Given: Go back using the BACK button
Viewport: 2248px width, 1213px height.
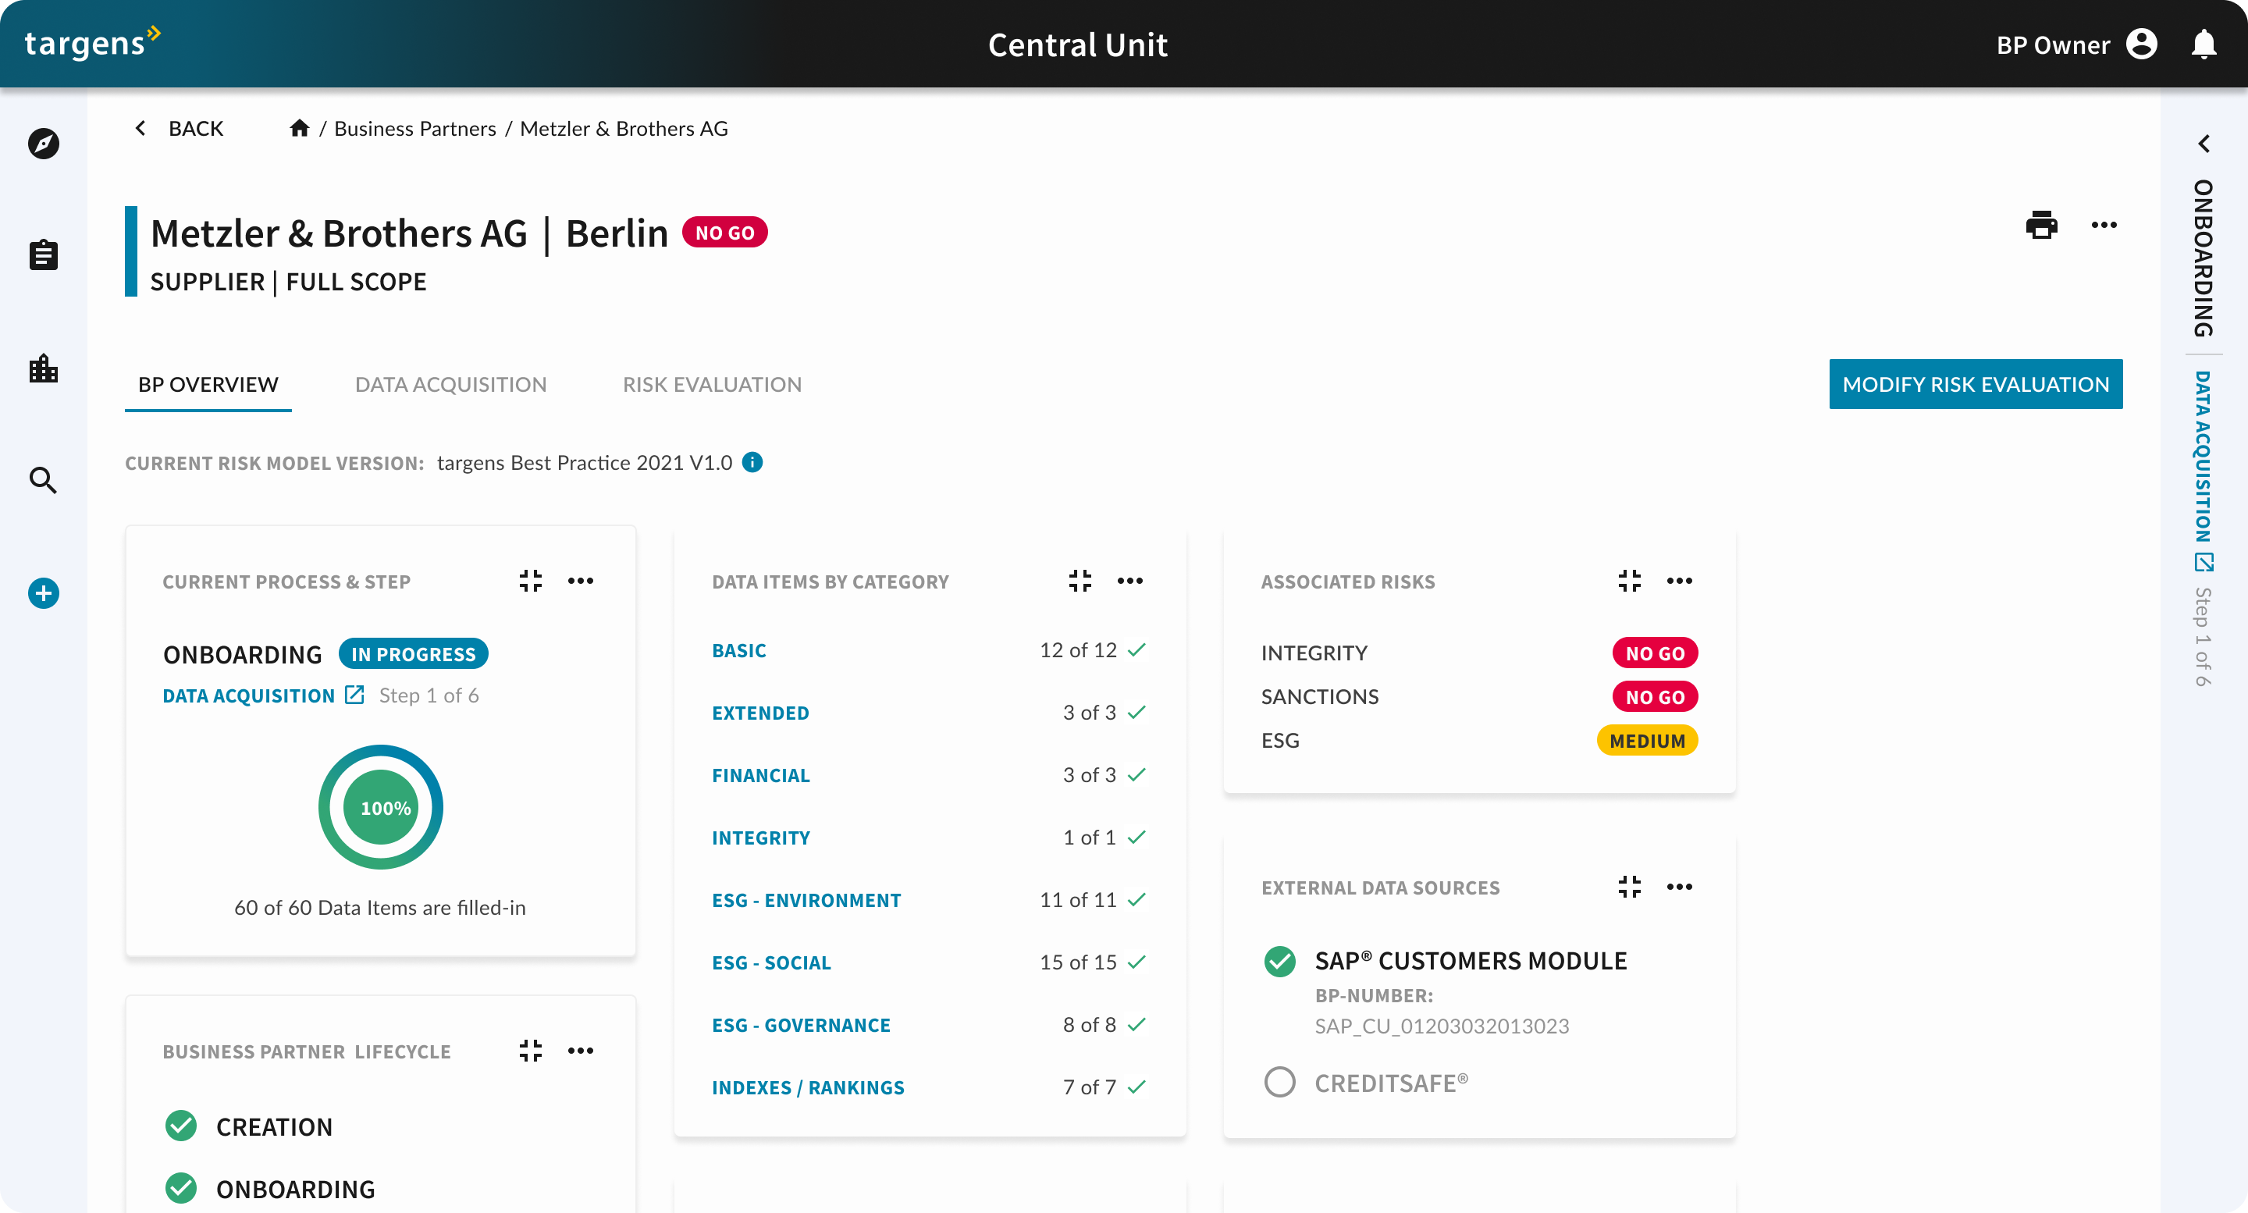Looking at the screenshot, I should pos(179,128).
